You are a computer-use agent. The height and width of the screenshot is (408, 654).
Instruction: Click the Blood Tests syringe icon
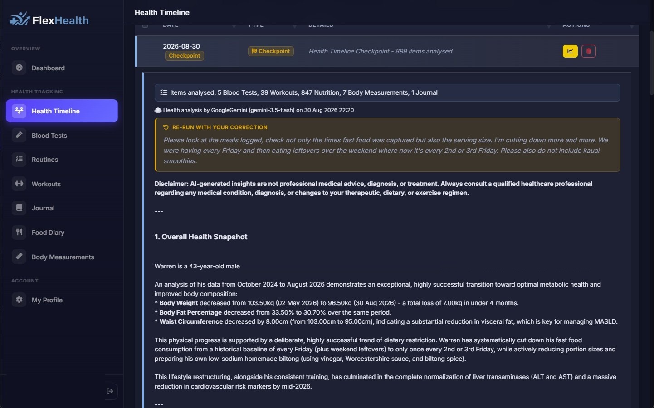(x=19, y=135)
